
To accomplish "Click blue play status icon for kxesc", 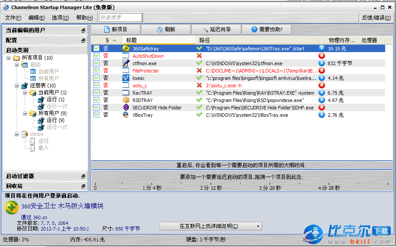I will (x=321, y=78).
